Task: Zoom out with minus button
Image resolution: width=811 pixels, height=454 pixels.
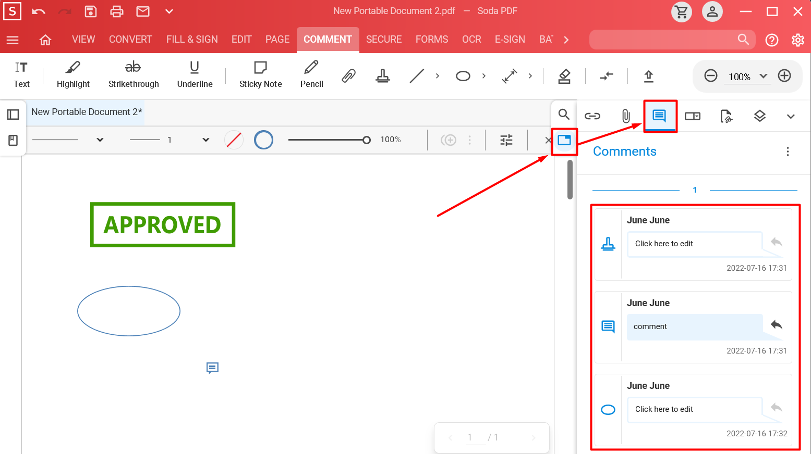Action: [x=711, y=76]
